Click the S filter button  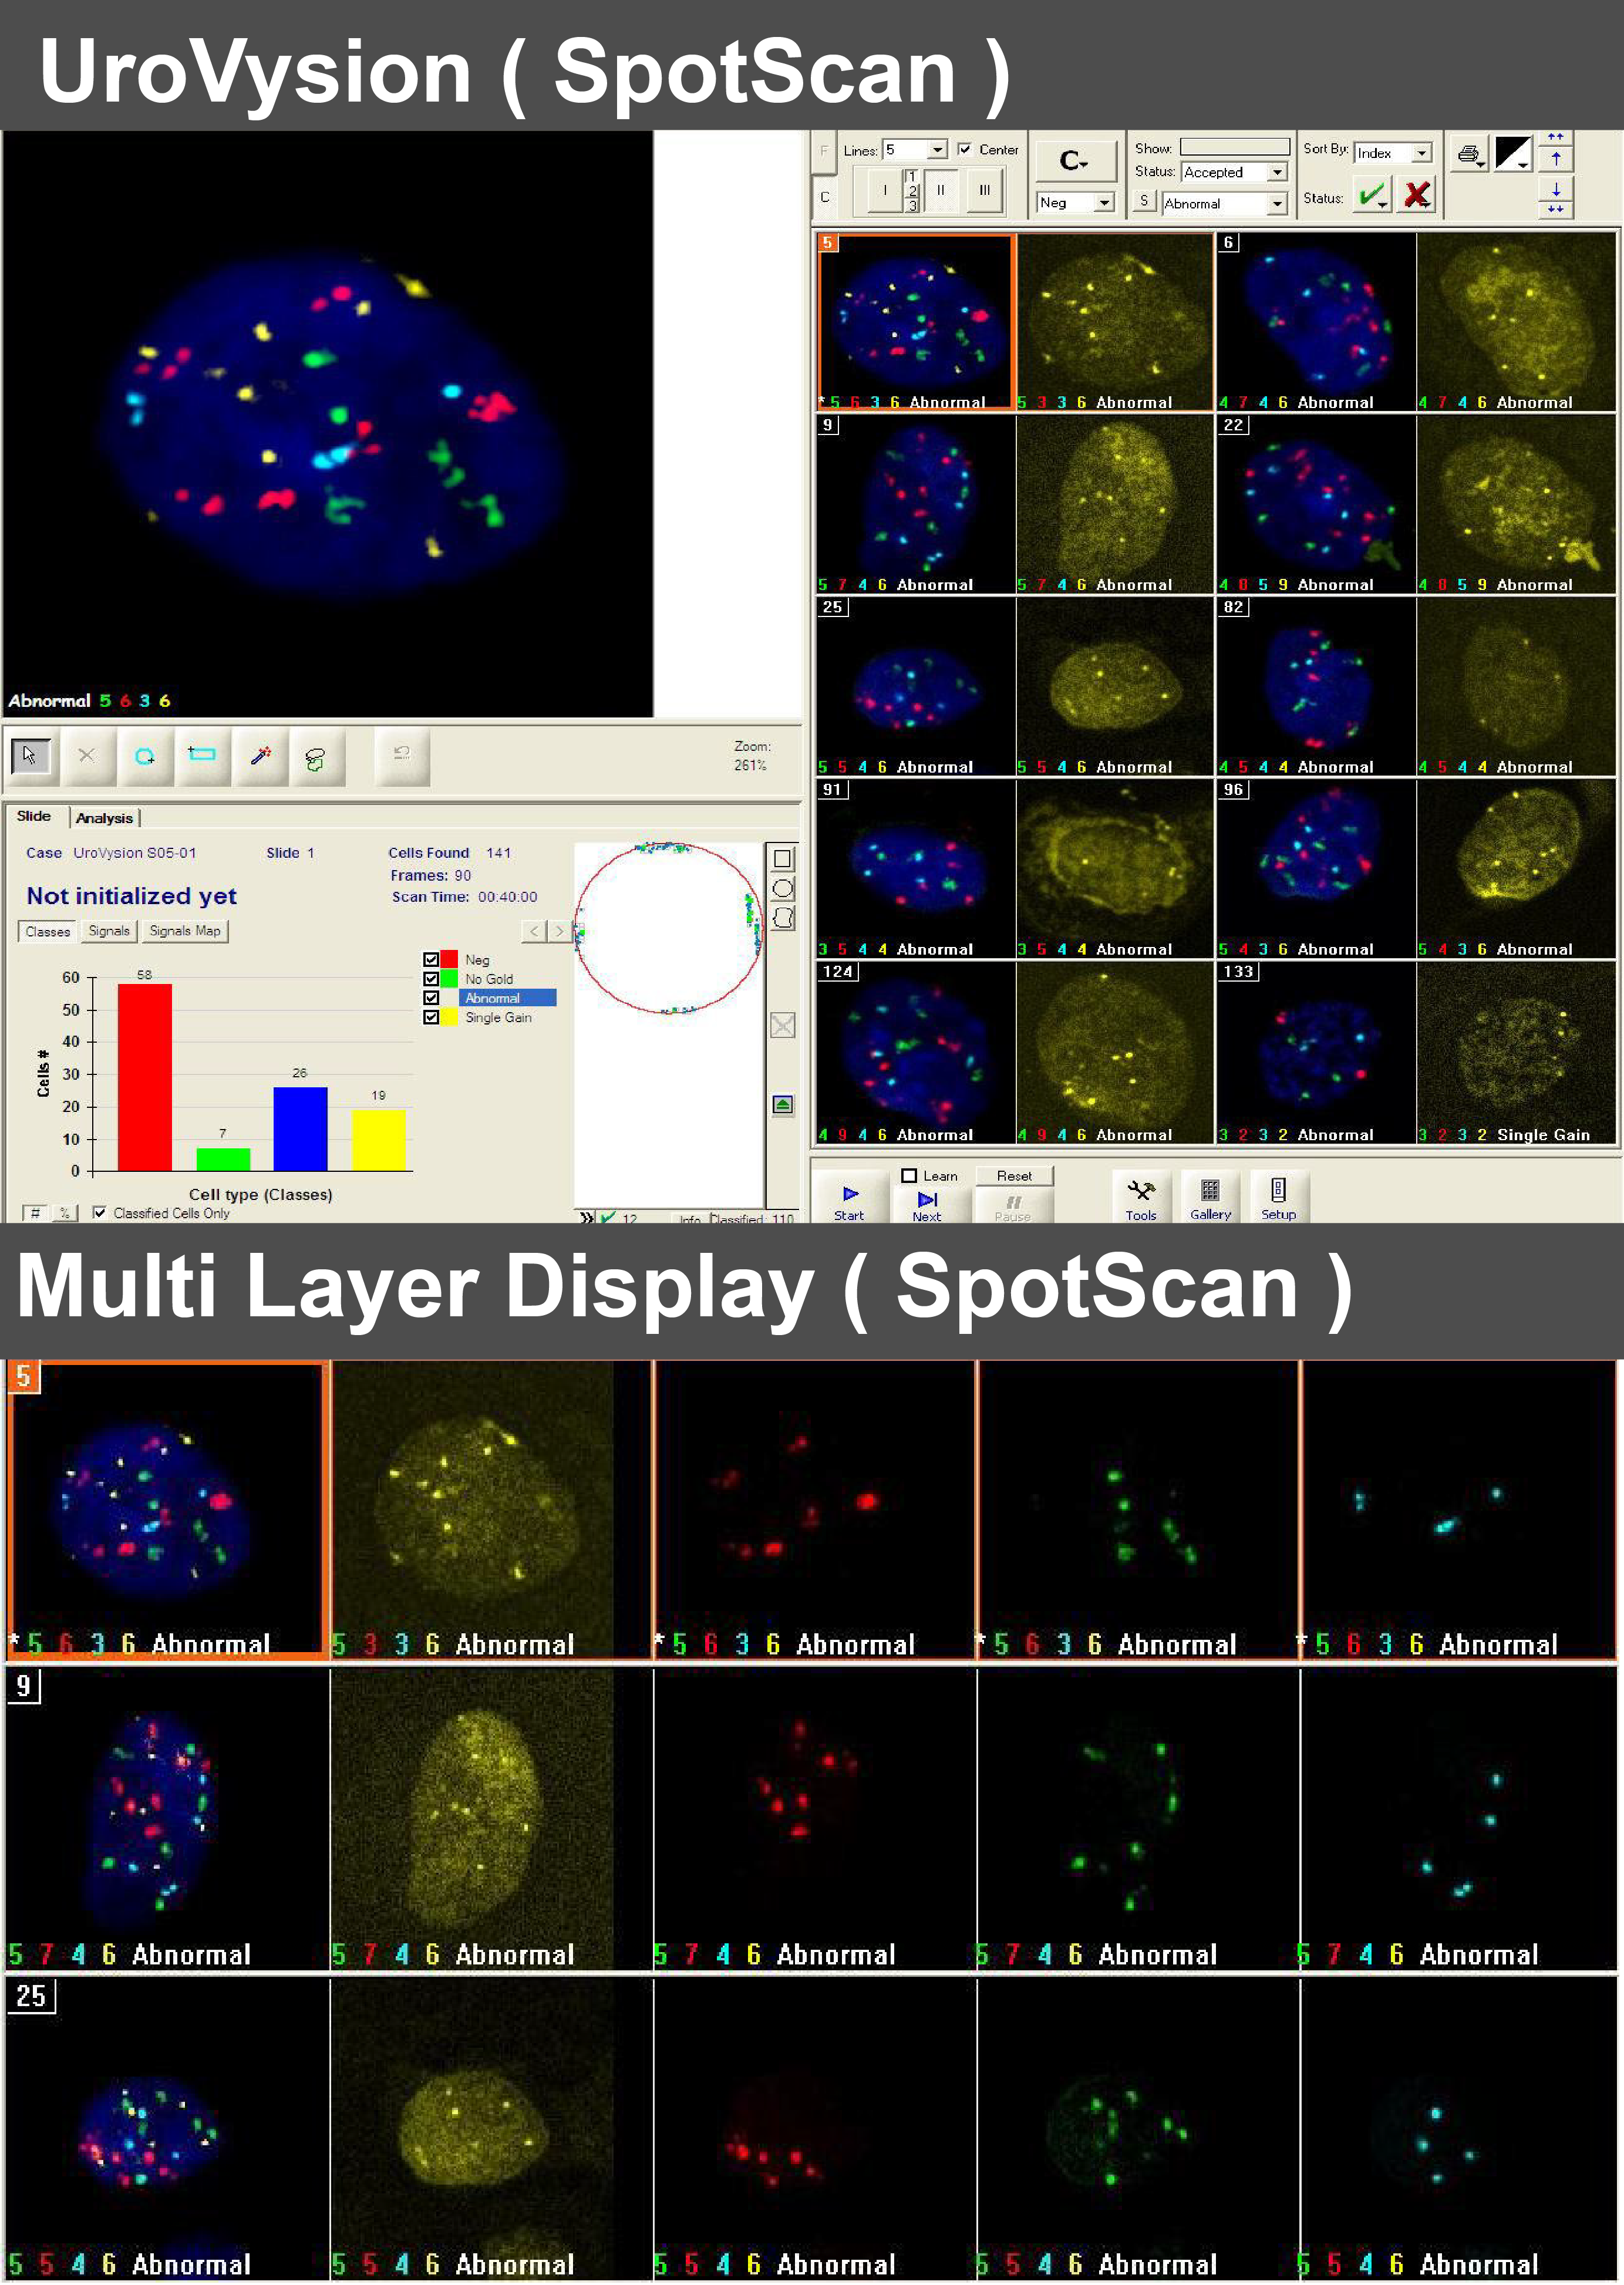point(1144,201)
